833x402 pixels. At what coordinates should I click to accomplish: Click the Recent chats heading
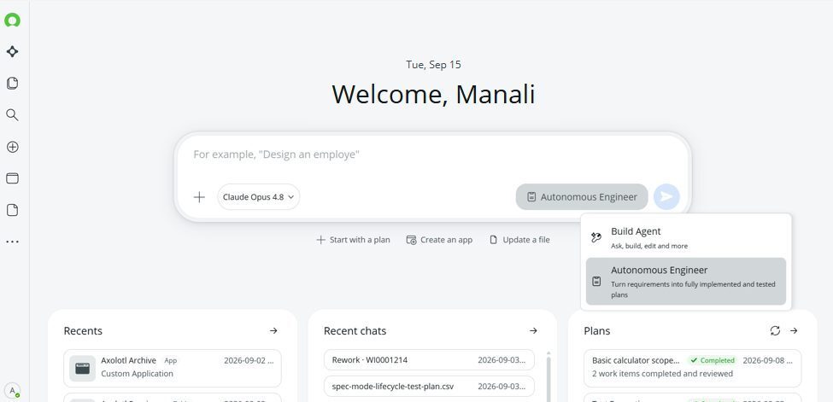tap(355, 331)
